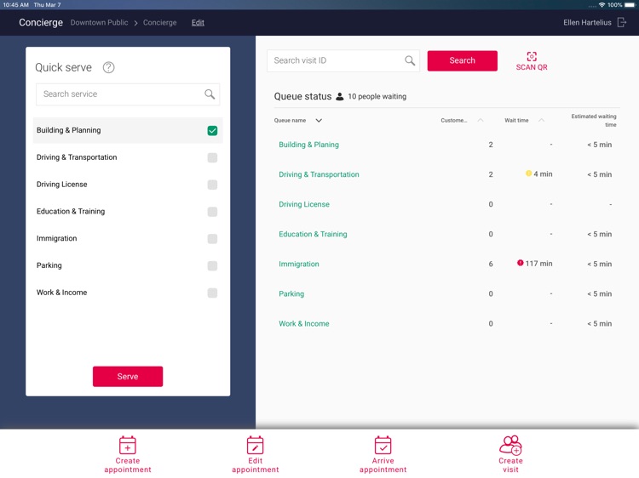This screenshot has width=639, height=478.
Task: Select Parking row in Quick serve list
Action: click(128, 265)
